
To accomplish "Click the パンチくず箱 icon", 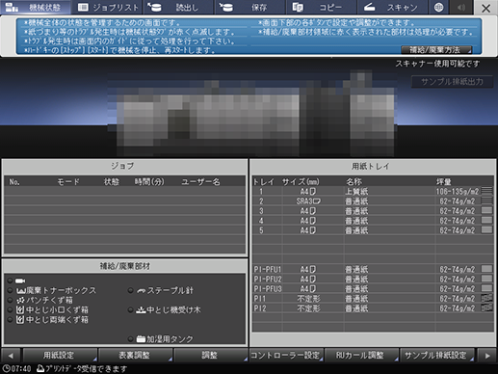I will 21,301.
